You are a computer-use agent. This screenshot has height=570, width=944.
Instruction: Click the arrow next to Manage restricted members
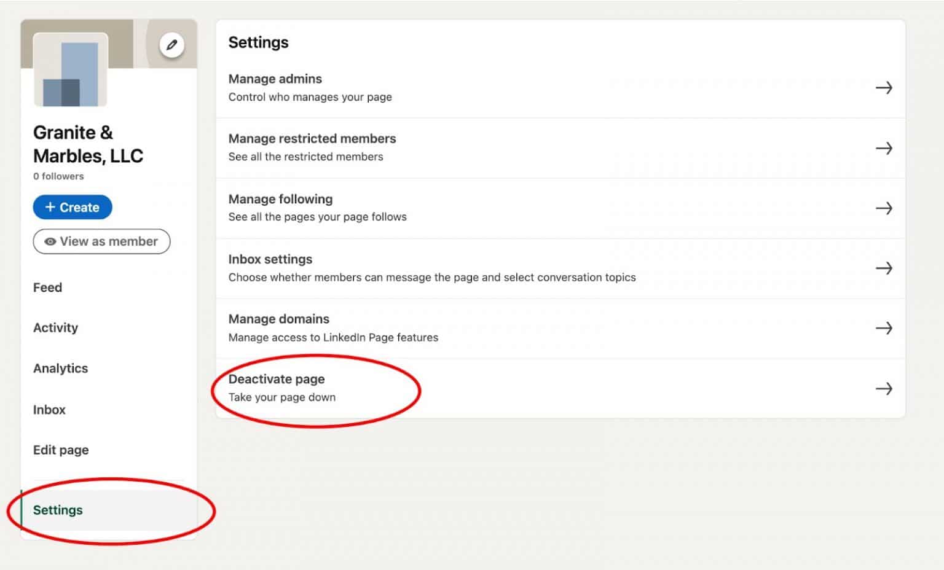pos(884,148)
